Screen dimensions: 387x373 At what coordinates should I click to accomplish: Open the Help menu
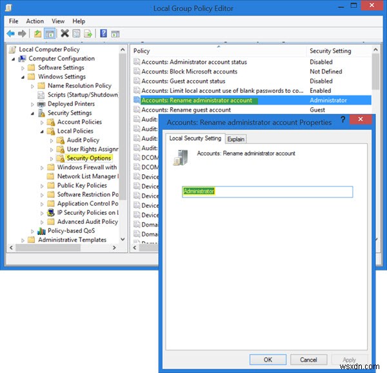coord(79,21)
